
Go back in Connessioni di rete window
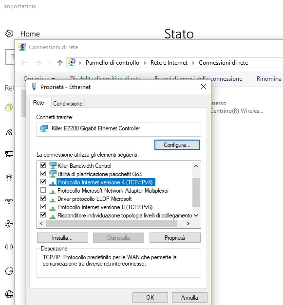click(x=24, y=63)
